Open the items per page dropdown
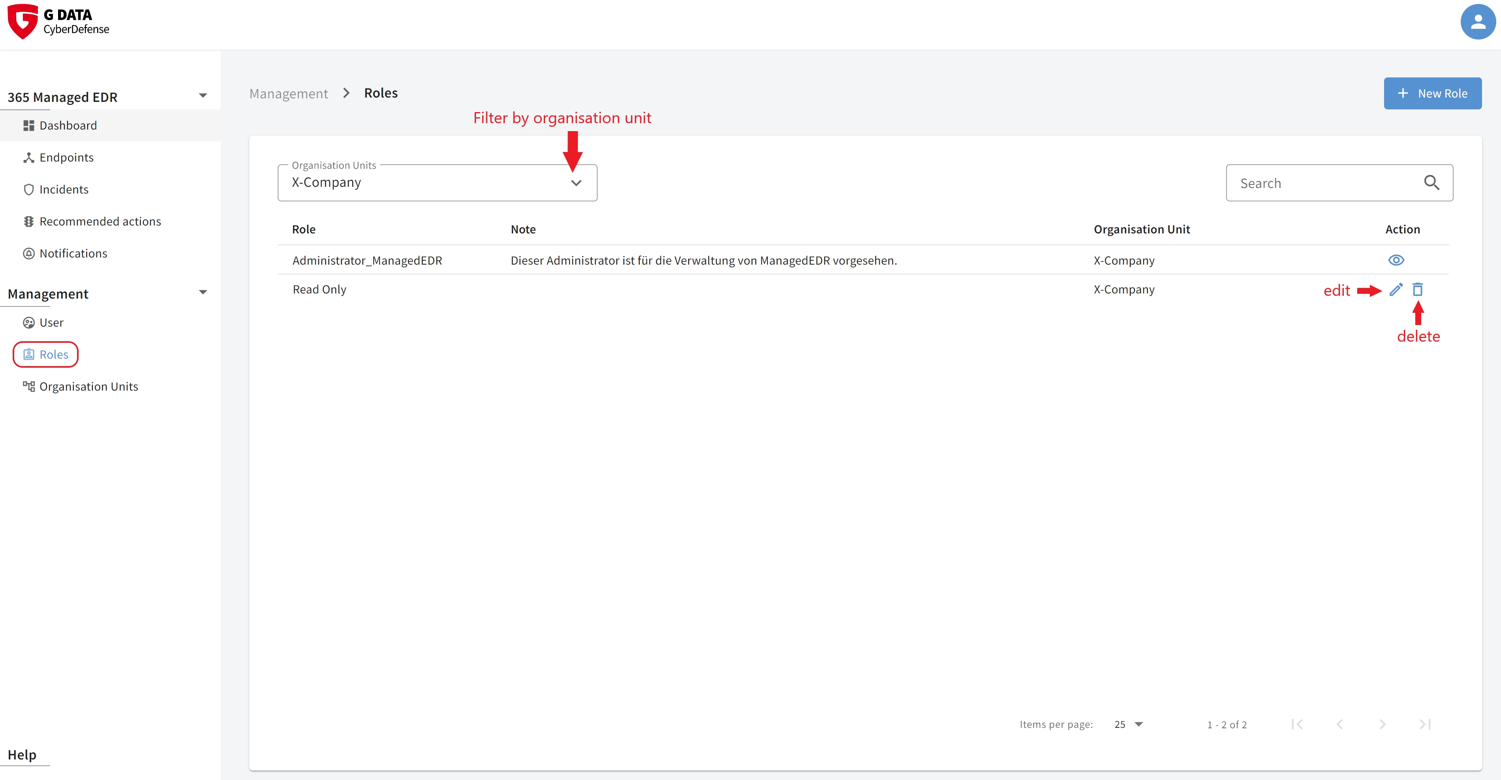 click(x=1128, y=724)
